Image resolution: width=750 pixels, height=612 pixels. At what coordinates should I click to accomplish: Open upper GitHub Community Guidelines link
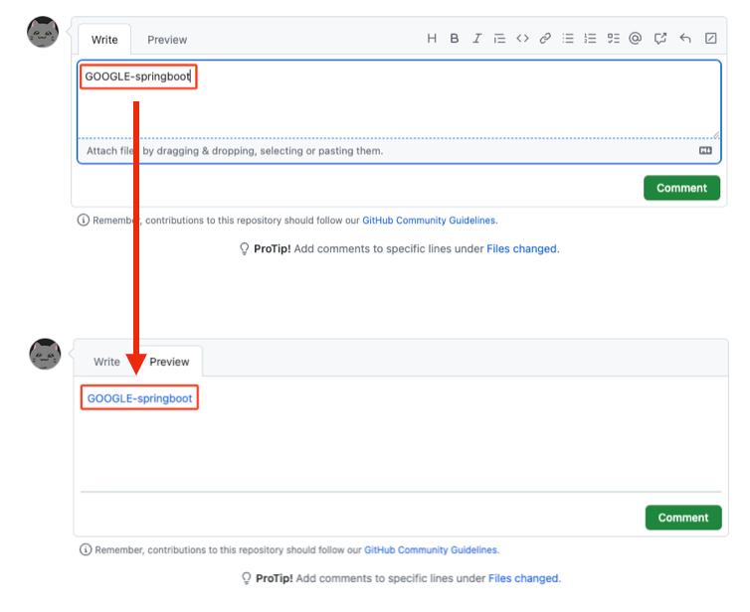429,221
